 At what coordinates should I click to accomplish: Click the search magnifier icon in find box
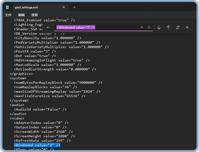(x=149, y=27)
